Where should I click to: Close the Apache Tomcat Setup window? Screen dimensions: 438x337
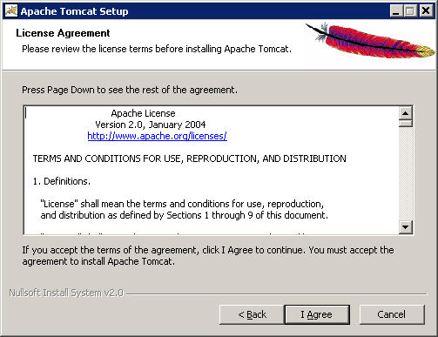click(x=426, y=11)
